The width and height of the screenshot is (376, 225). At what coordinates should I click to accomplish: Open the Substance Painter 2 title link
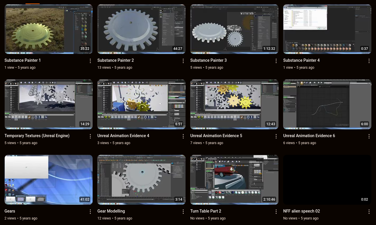click(115, 60)
